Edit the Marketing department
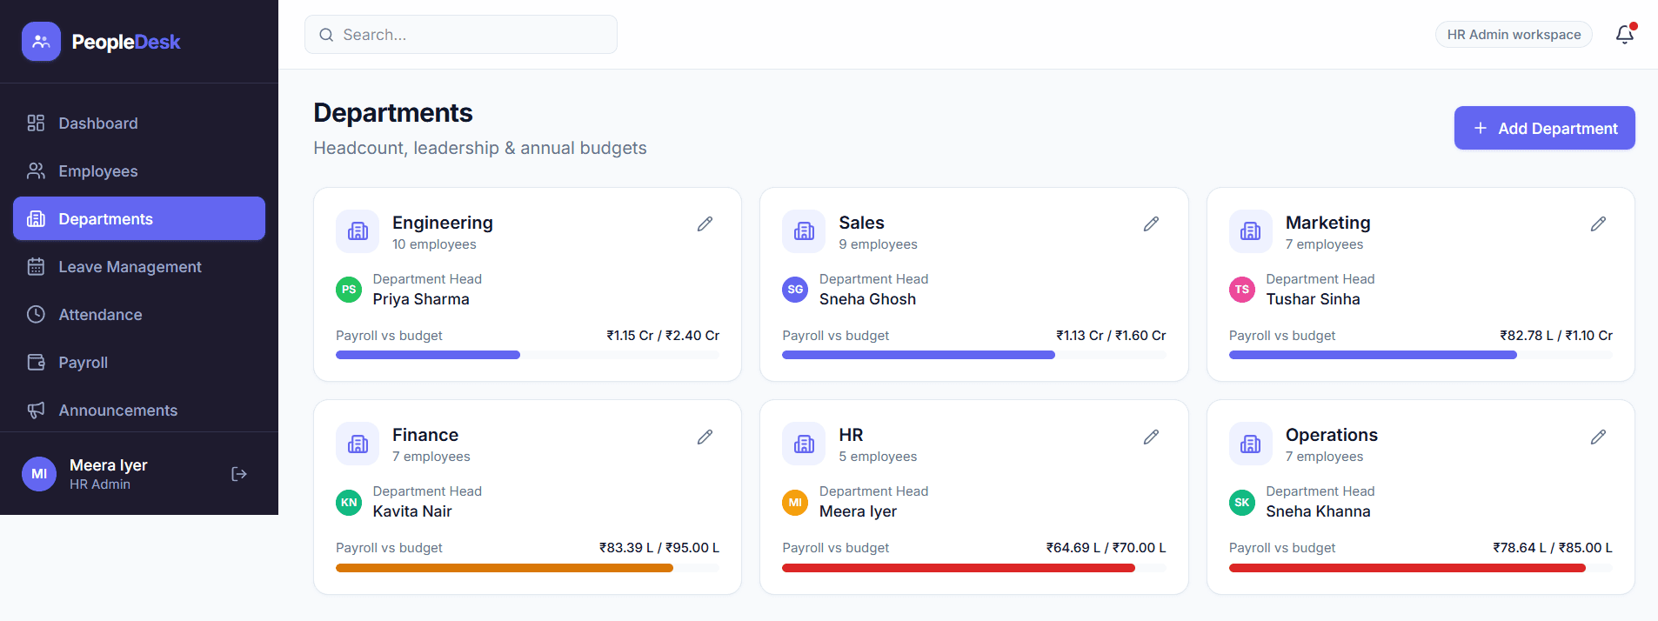Viewport: 1658px width, 621px height. click(1598, 224)
